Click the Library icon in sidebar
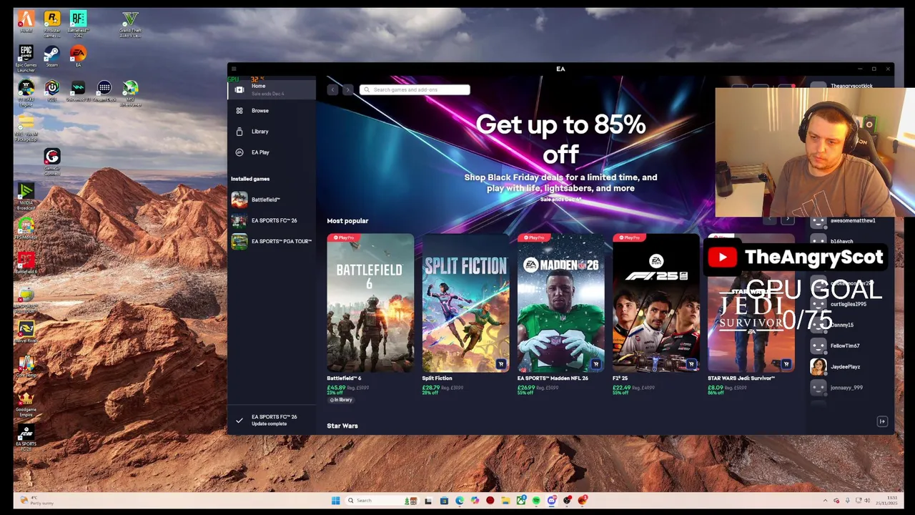 click(239, 131)
